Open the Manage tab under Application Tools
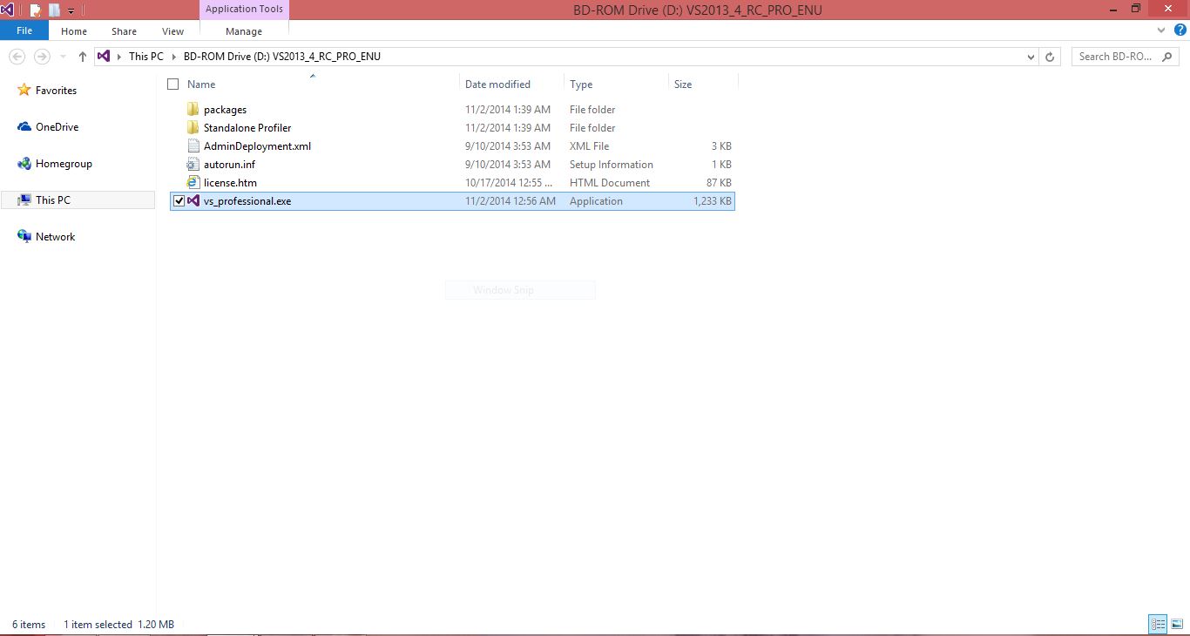Image resolution: width=1190 pixels, height=636 pixels. point(244,31)
